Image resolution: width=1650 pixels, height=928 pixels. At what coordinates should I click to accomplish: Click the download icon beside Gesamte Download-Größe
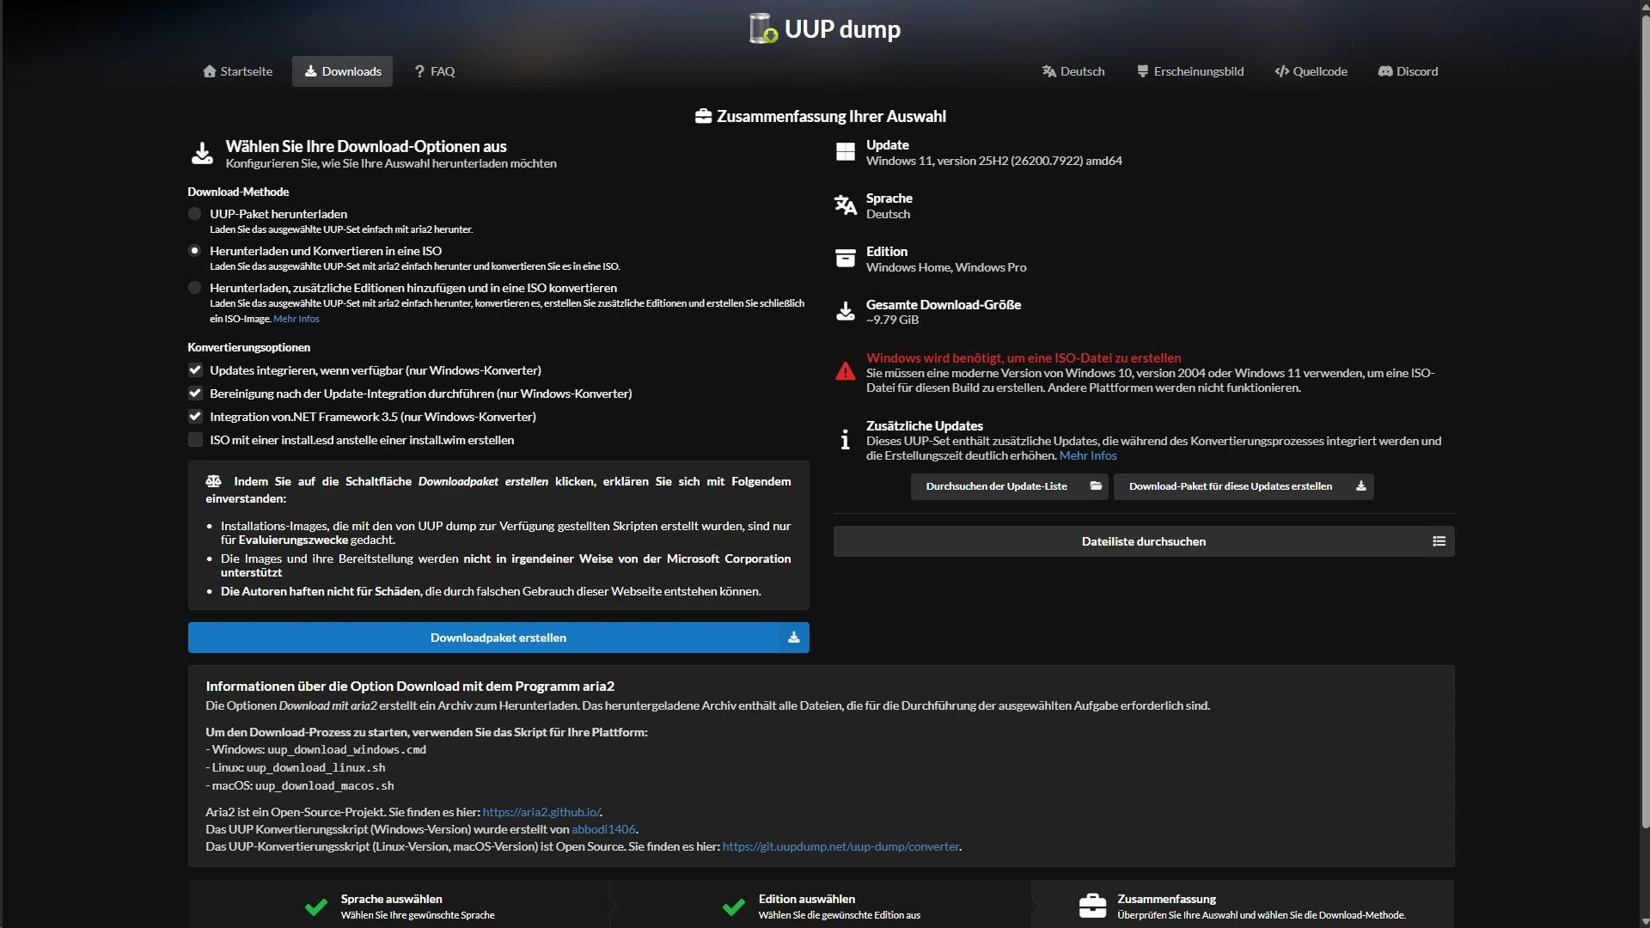(846, 311)
